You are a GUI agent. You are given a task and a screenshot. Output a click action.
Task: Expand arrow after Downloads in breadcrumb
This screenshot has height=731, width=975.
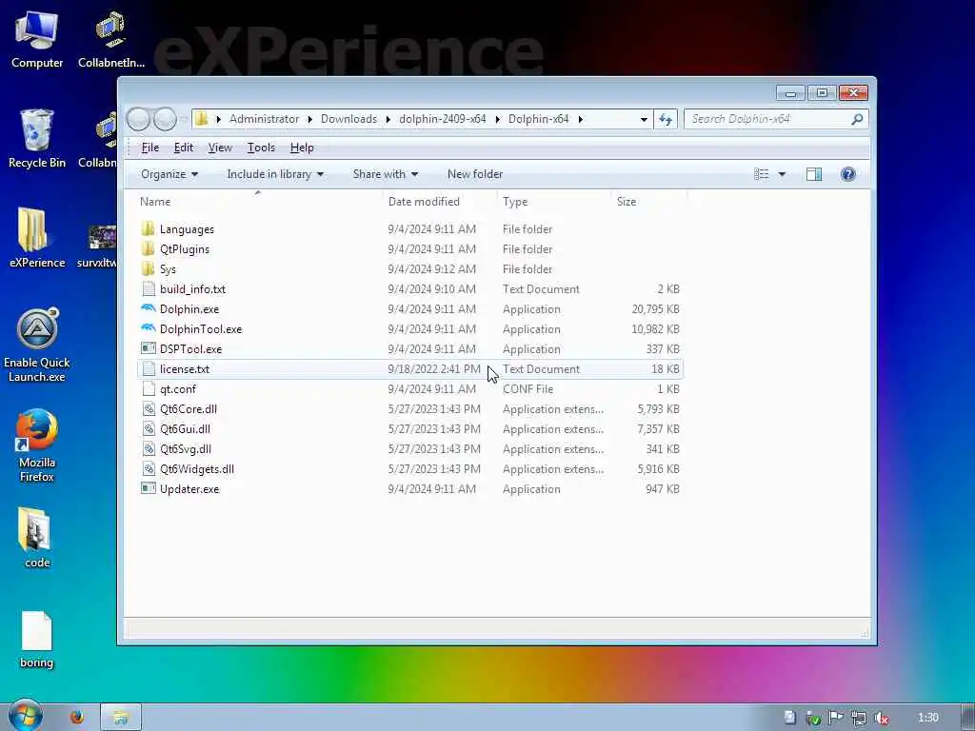pos(388,119)
